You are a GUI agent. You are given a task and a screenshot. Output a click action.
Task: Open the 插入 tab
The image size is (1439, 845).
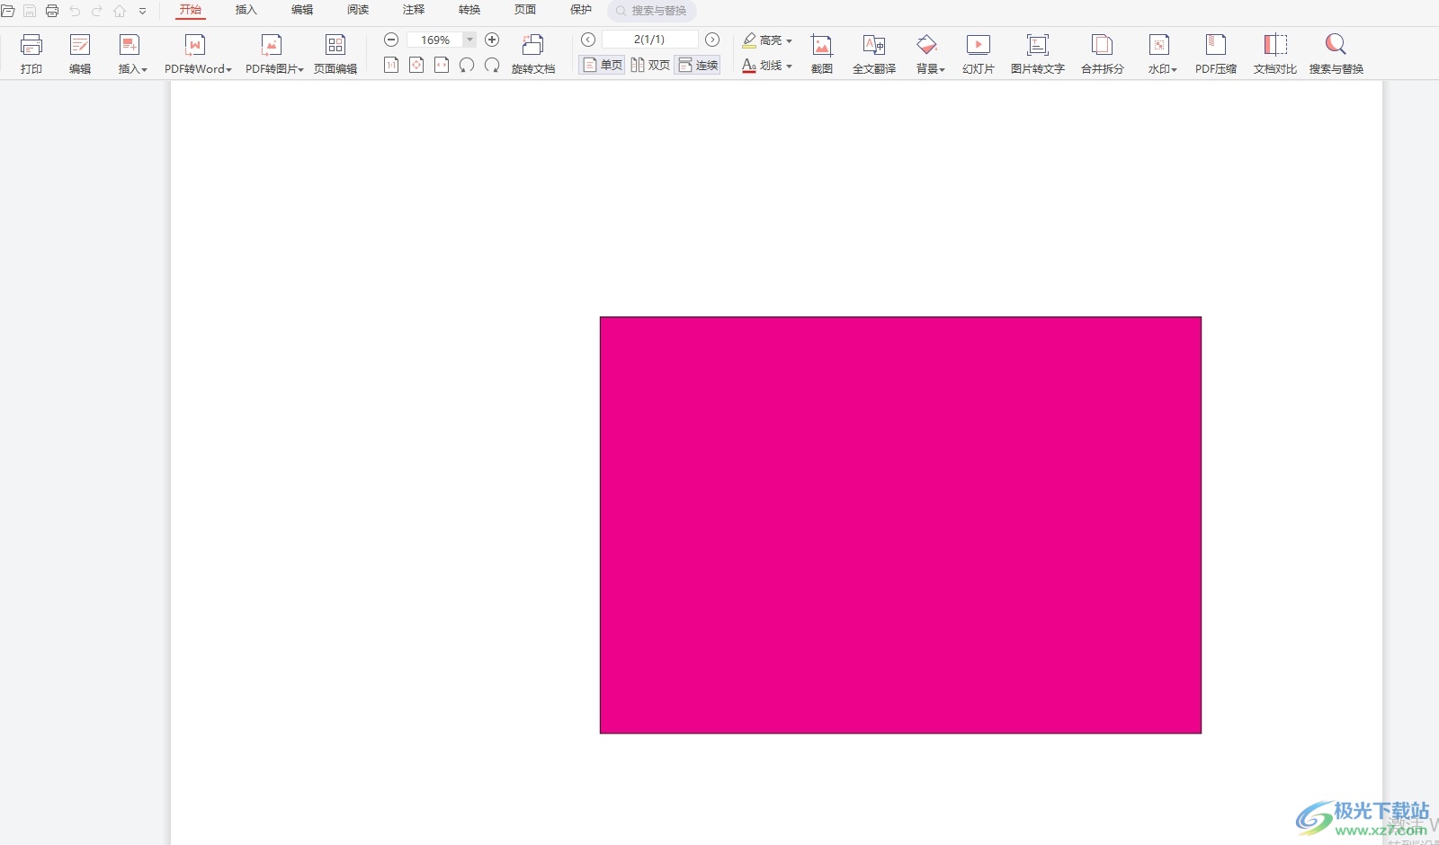pos(246,10)
